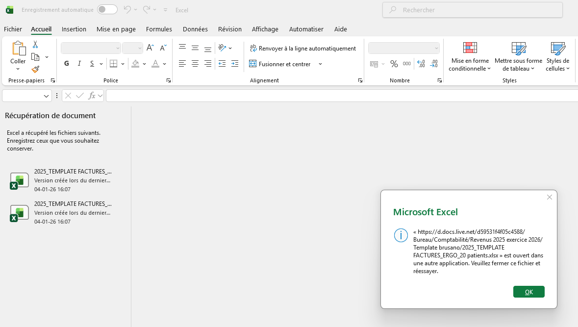Customize the quick access toolbar
The image size is (578, 327).
pyautogui.click(x=166, y=10)
